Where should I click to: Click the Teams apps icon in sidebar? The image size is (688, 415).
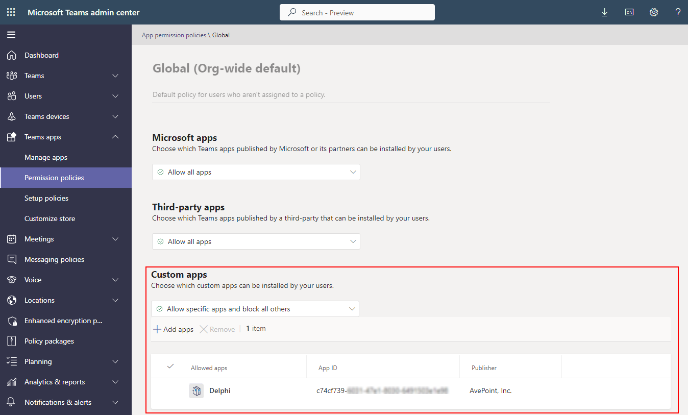point(12,137)
